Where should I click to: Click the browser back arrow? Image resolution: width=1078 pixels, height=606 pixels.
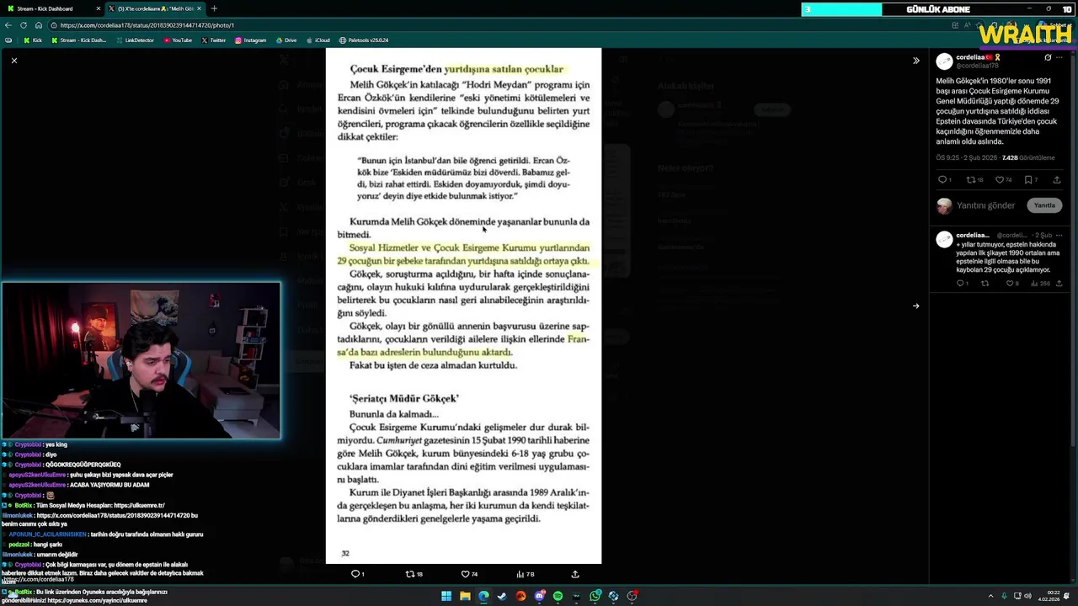(8, 25)
